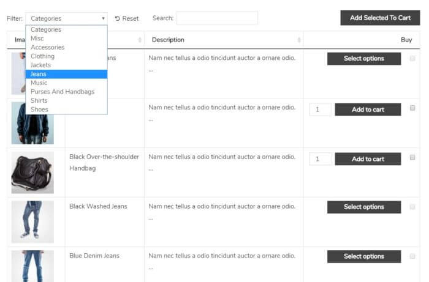The height and width of the screenshot is (282, 429).
Task: Click Add Selected To Cart button
Action: coord(380,18)
